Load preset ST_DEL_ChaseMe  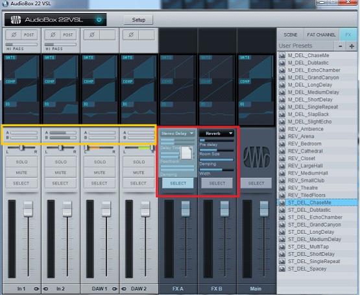(318, 203)
